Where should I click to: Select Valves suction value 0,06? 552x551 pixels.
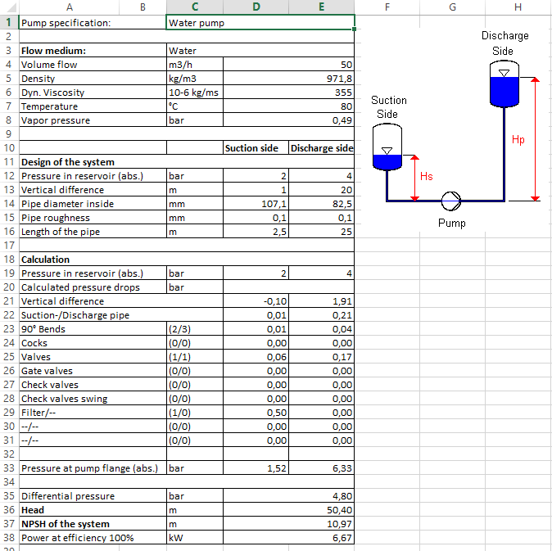pos(256,357)
